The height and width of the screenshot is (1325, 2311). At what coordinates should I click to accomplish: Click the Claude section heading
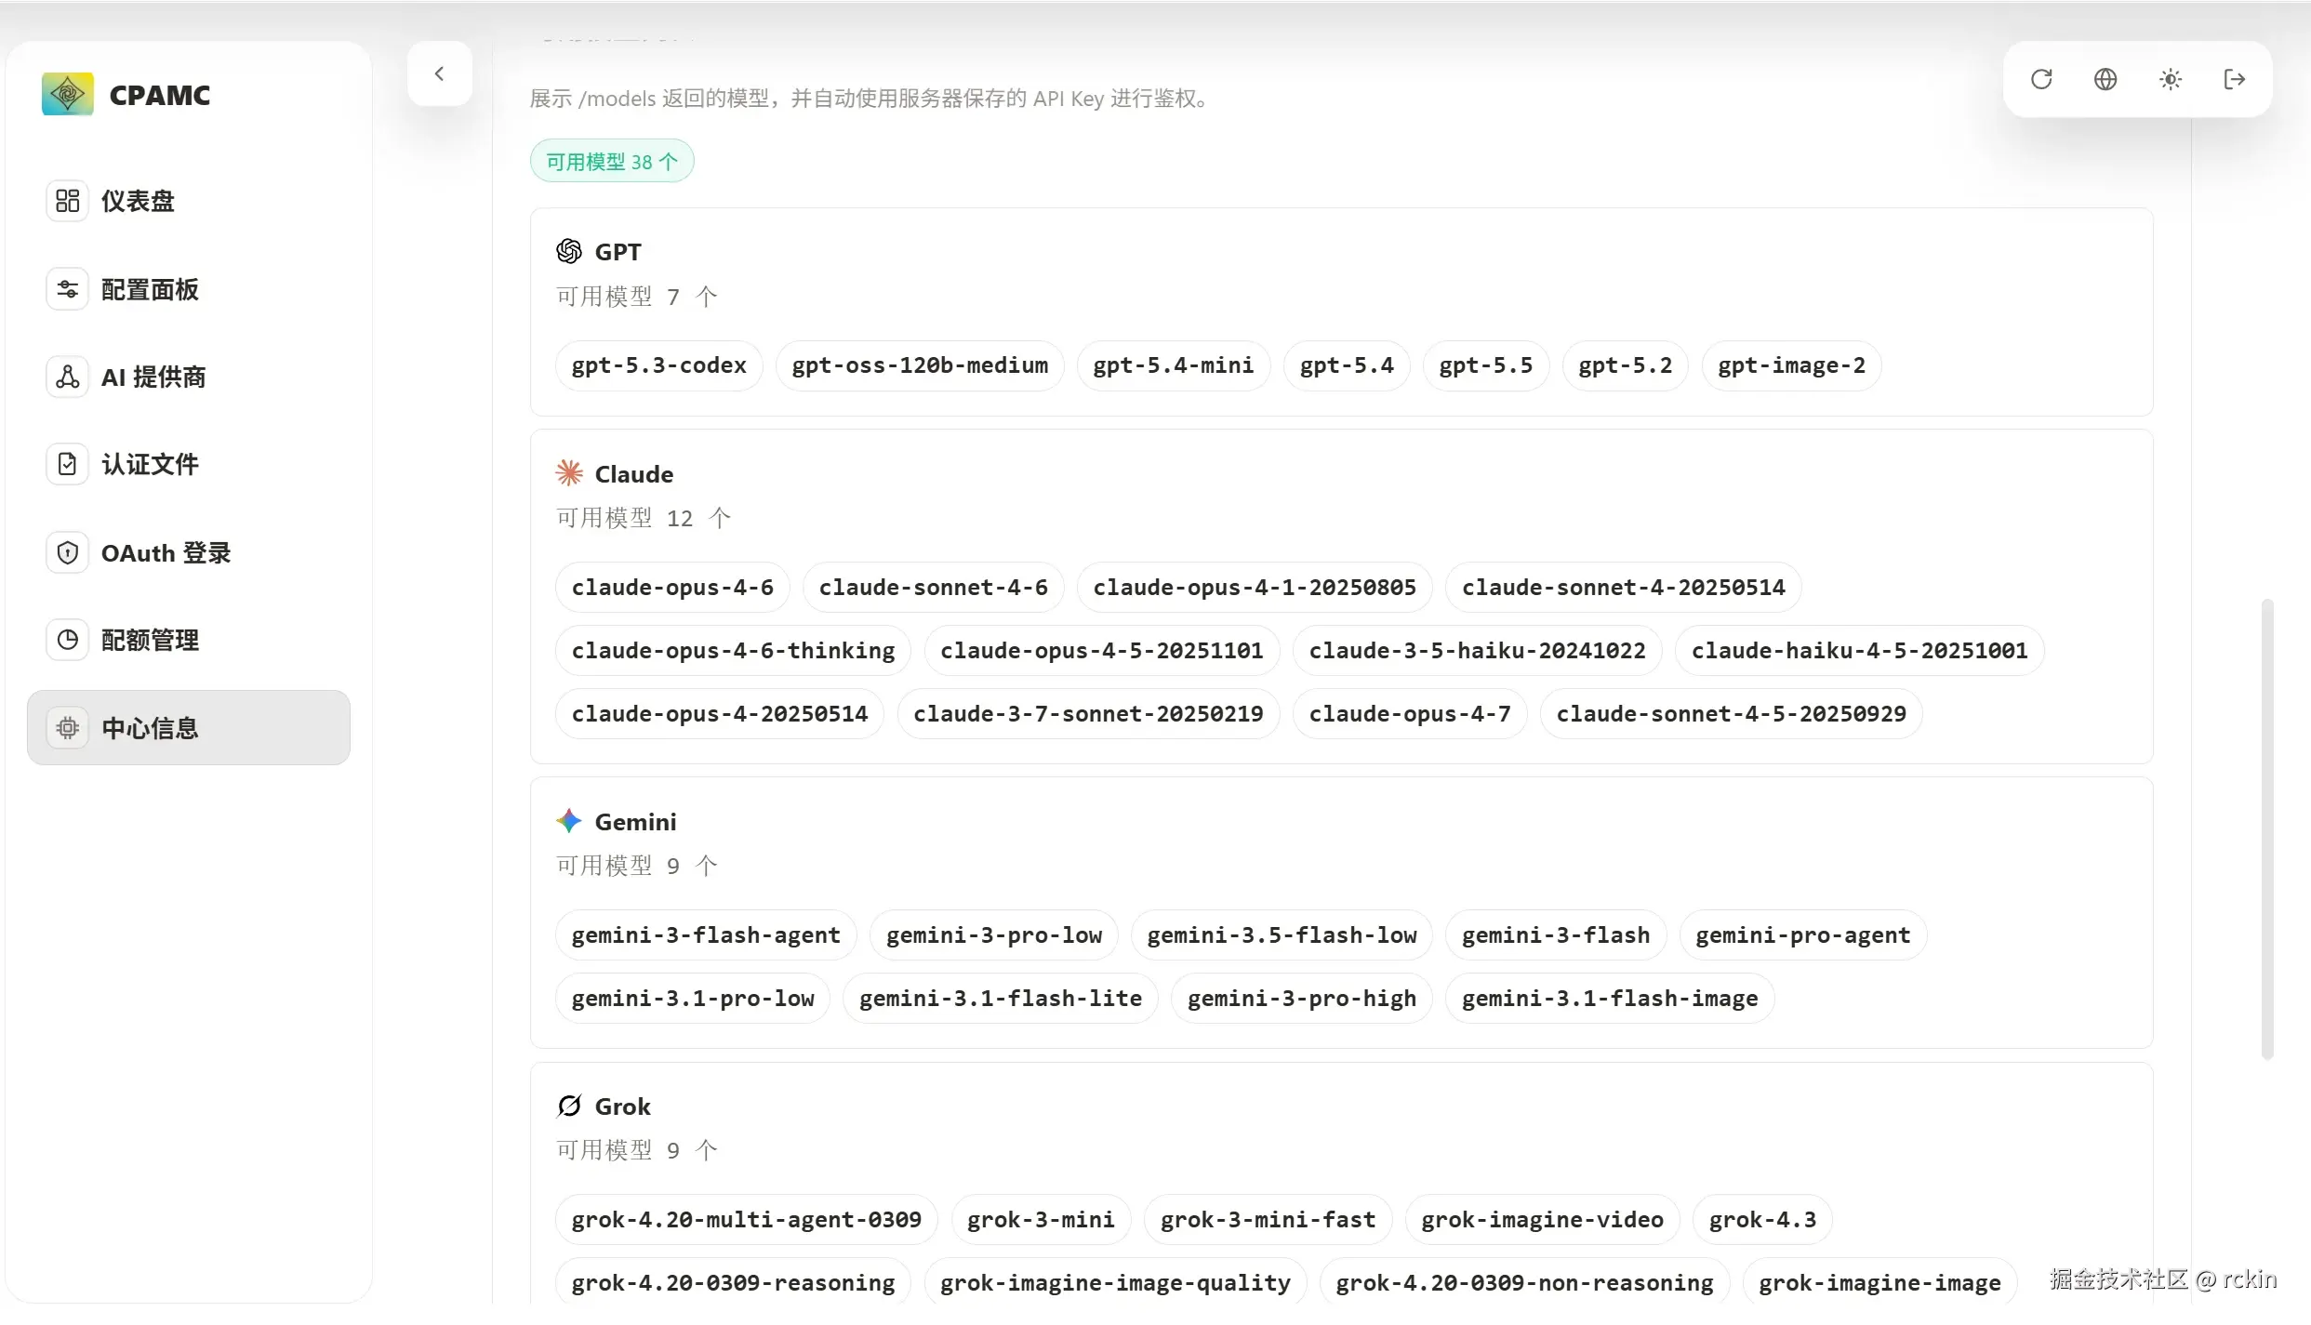[634, 474]
